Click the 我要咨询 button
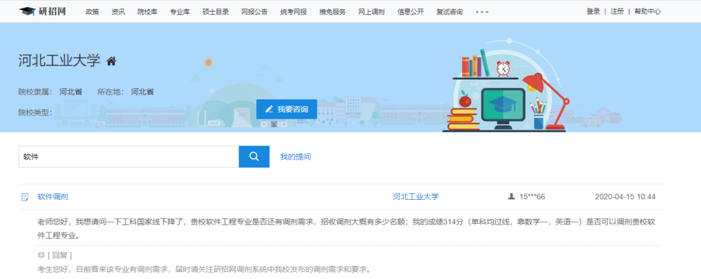The image size is (701, 279). 287,109
